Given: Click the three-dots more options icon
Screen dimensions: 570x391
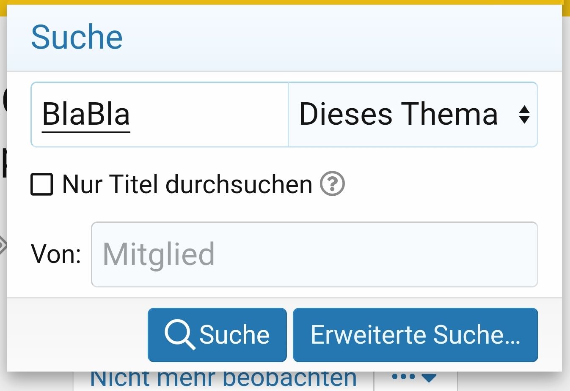Looking at the screenshot, I should [403, 377].
